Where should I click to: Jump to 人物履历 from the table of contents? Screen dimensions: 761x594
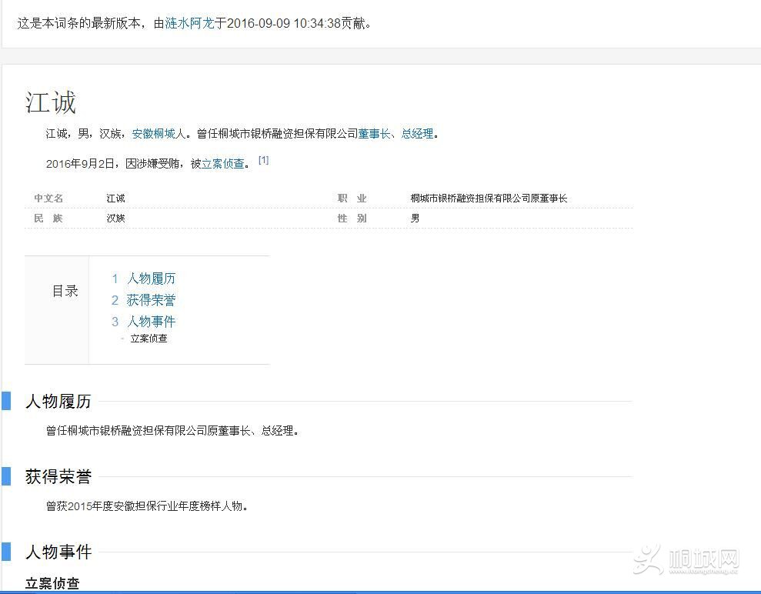click(151, 279)
